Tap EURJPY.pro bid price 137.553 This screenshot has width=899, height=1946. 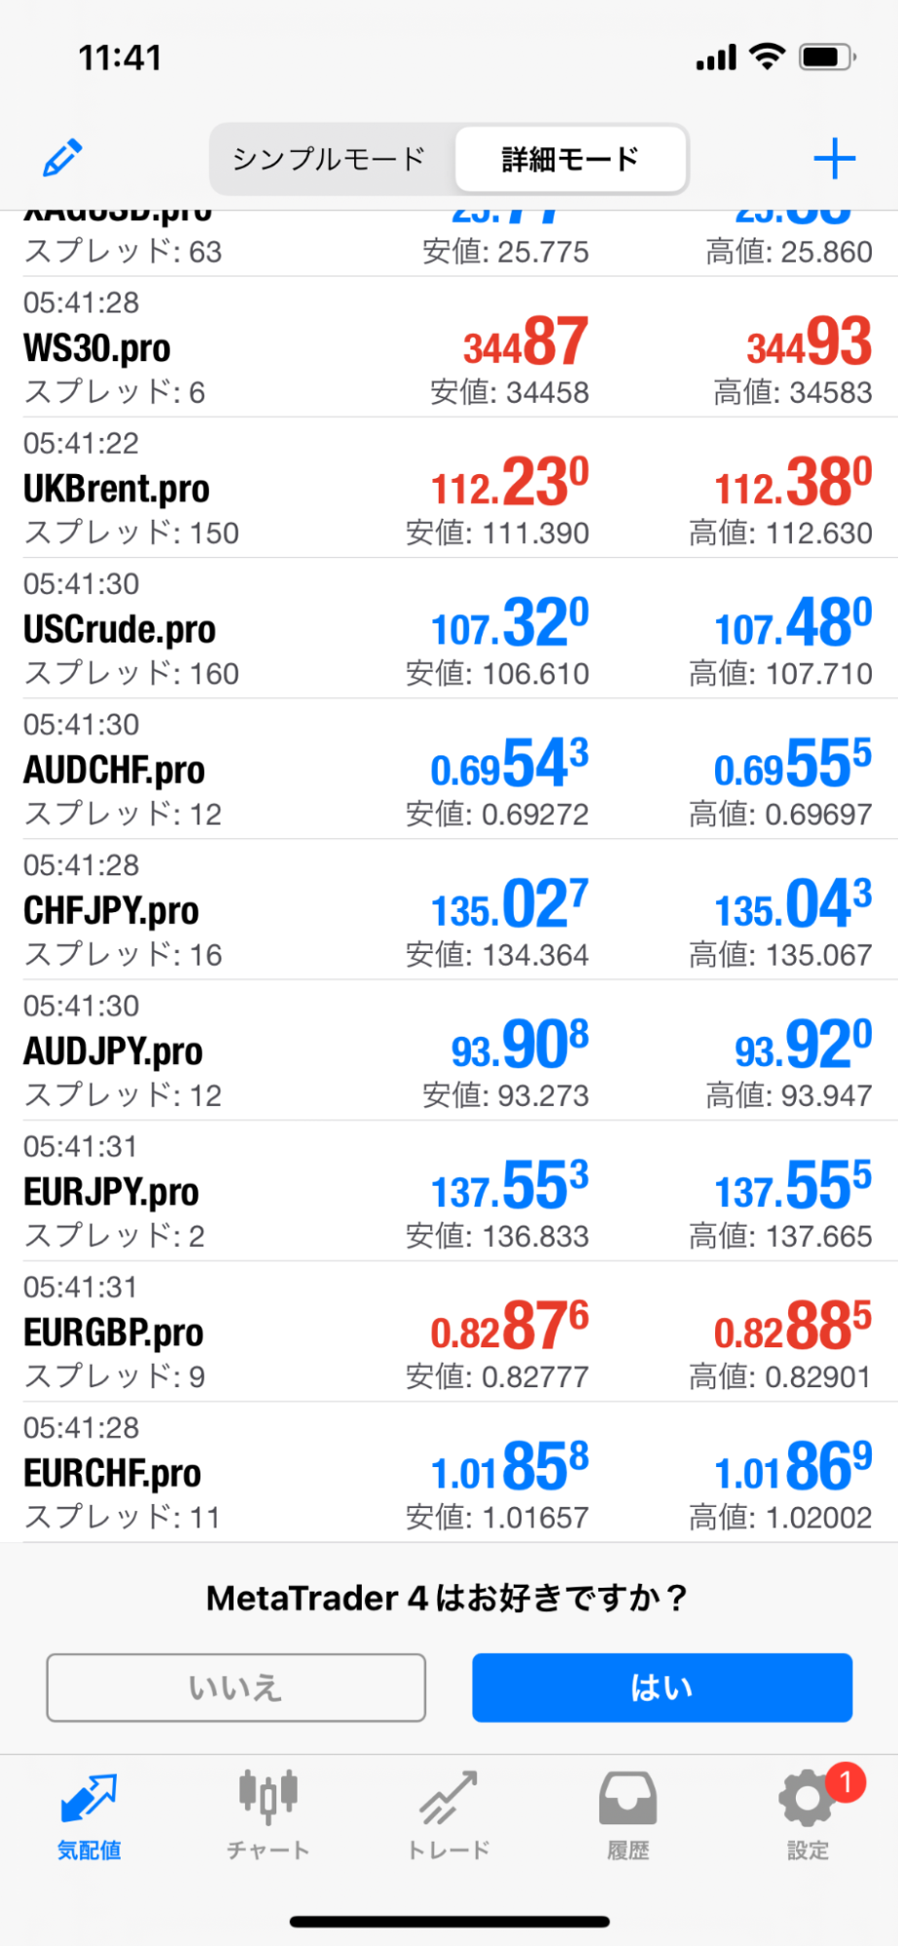(x=510, y=1188)
